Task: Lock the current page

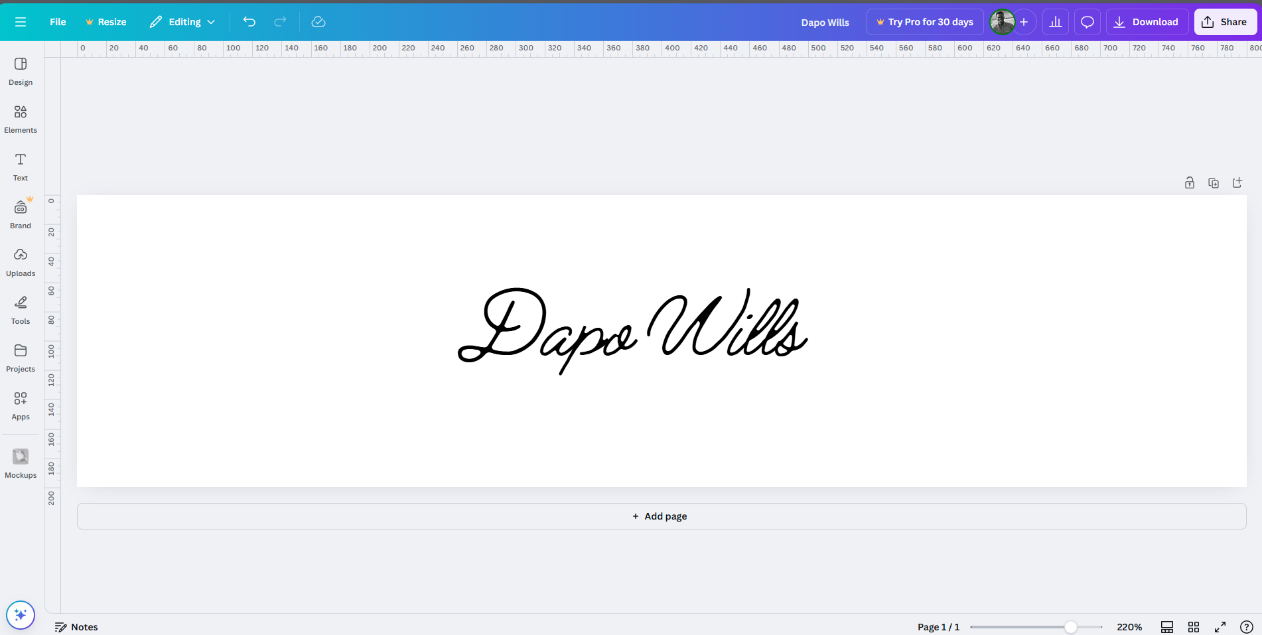Action: 1190,182
